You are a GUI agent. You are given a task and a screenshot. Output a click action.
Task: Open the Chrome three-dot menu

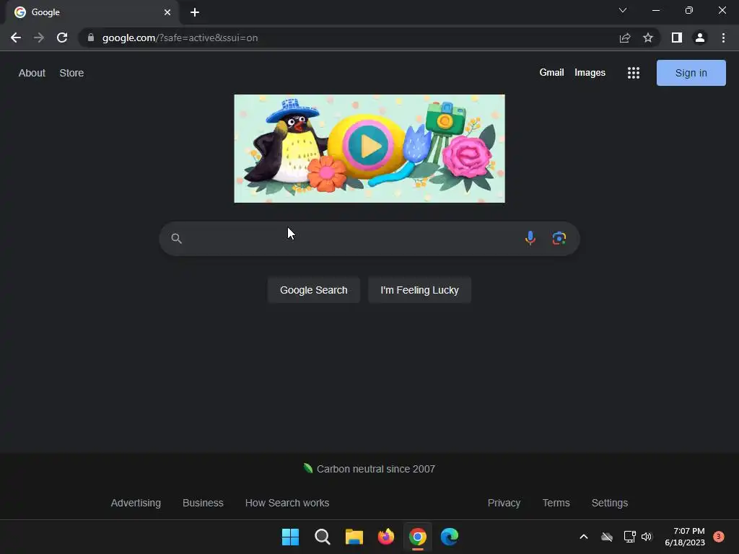click(x=723, y=38)
